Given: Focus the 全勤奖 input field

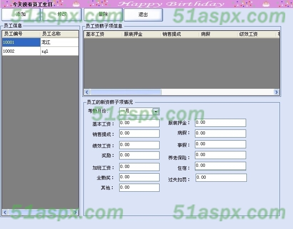Looking at the screenshot, I should coord(140,177).
